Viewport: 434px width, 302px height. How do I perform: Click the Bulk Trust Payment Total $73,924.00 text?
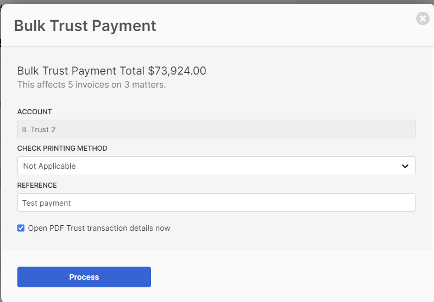(x=111, y=71)
